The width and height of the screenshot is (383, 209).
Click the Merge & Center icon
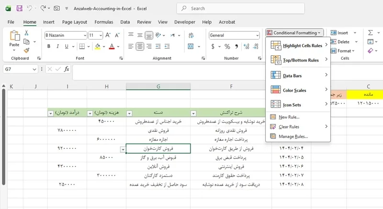coord(191,46)
